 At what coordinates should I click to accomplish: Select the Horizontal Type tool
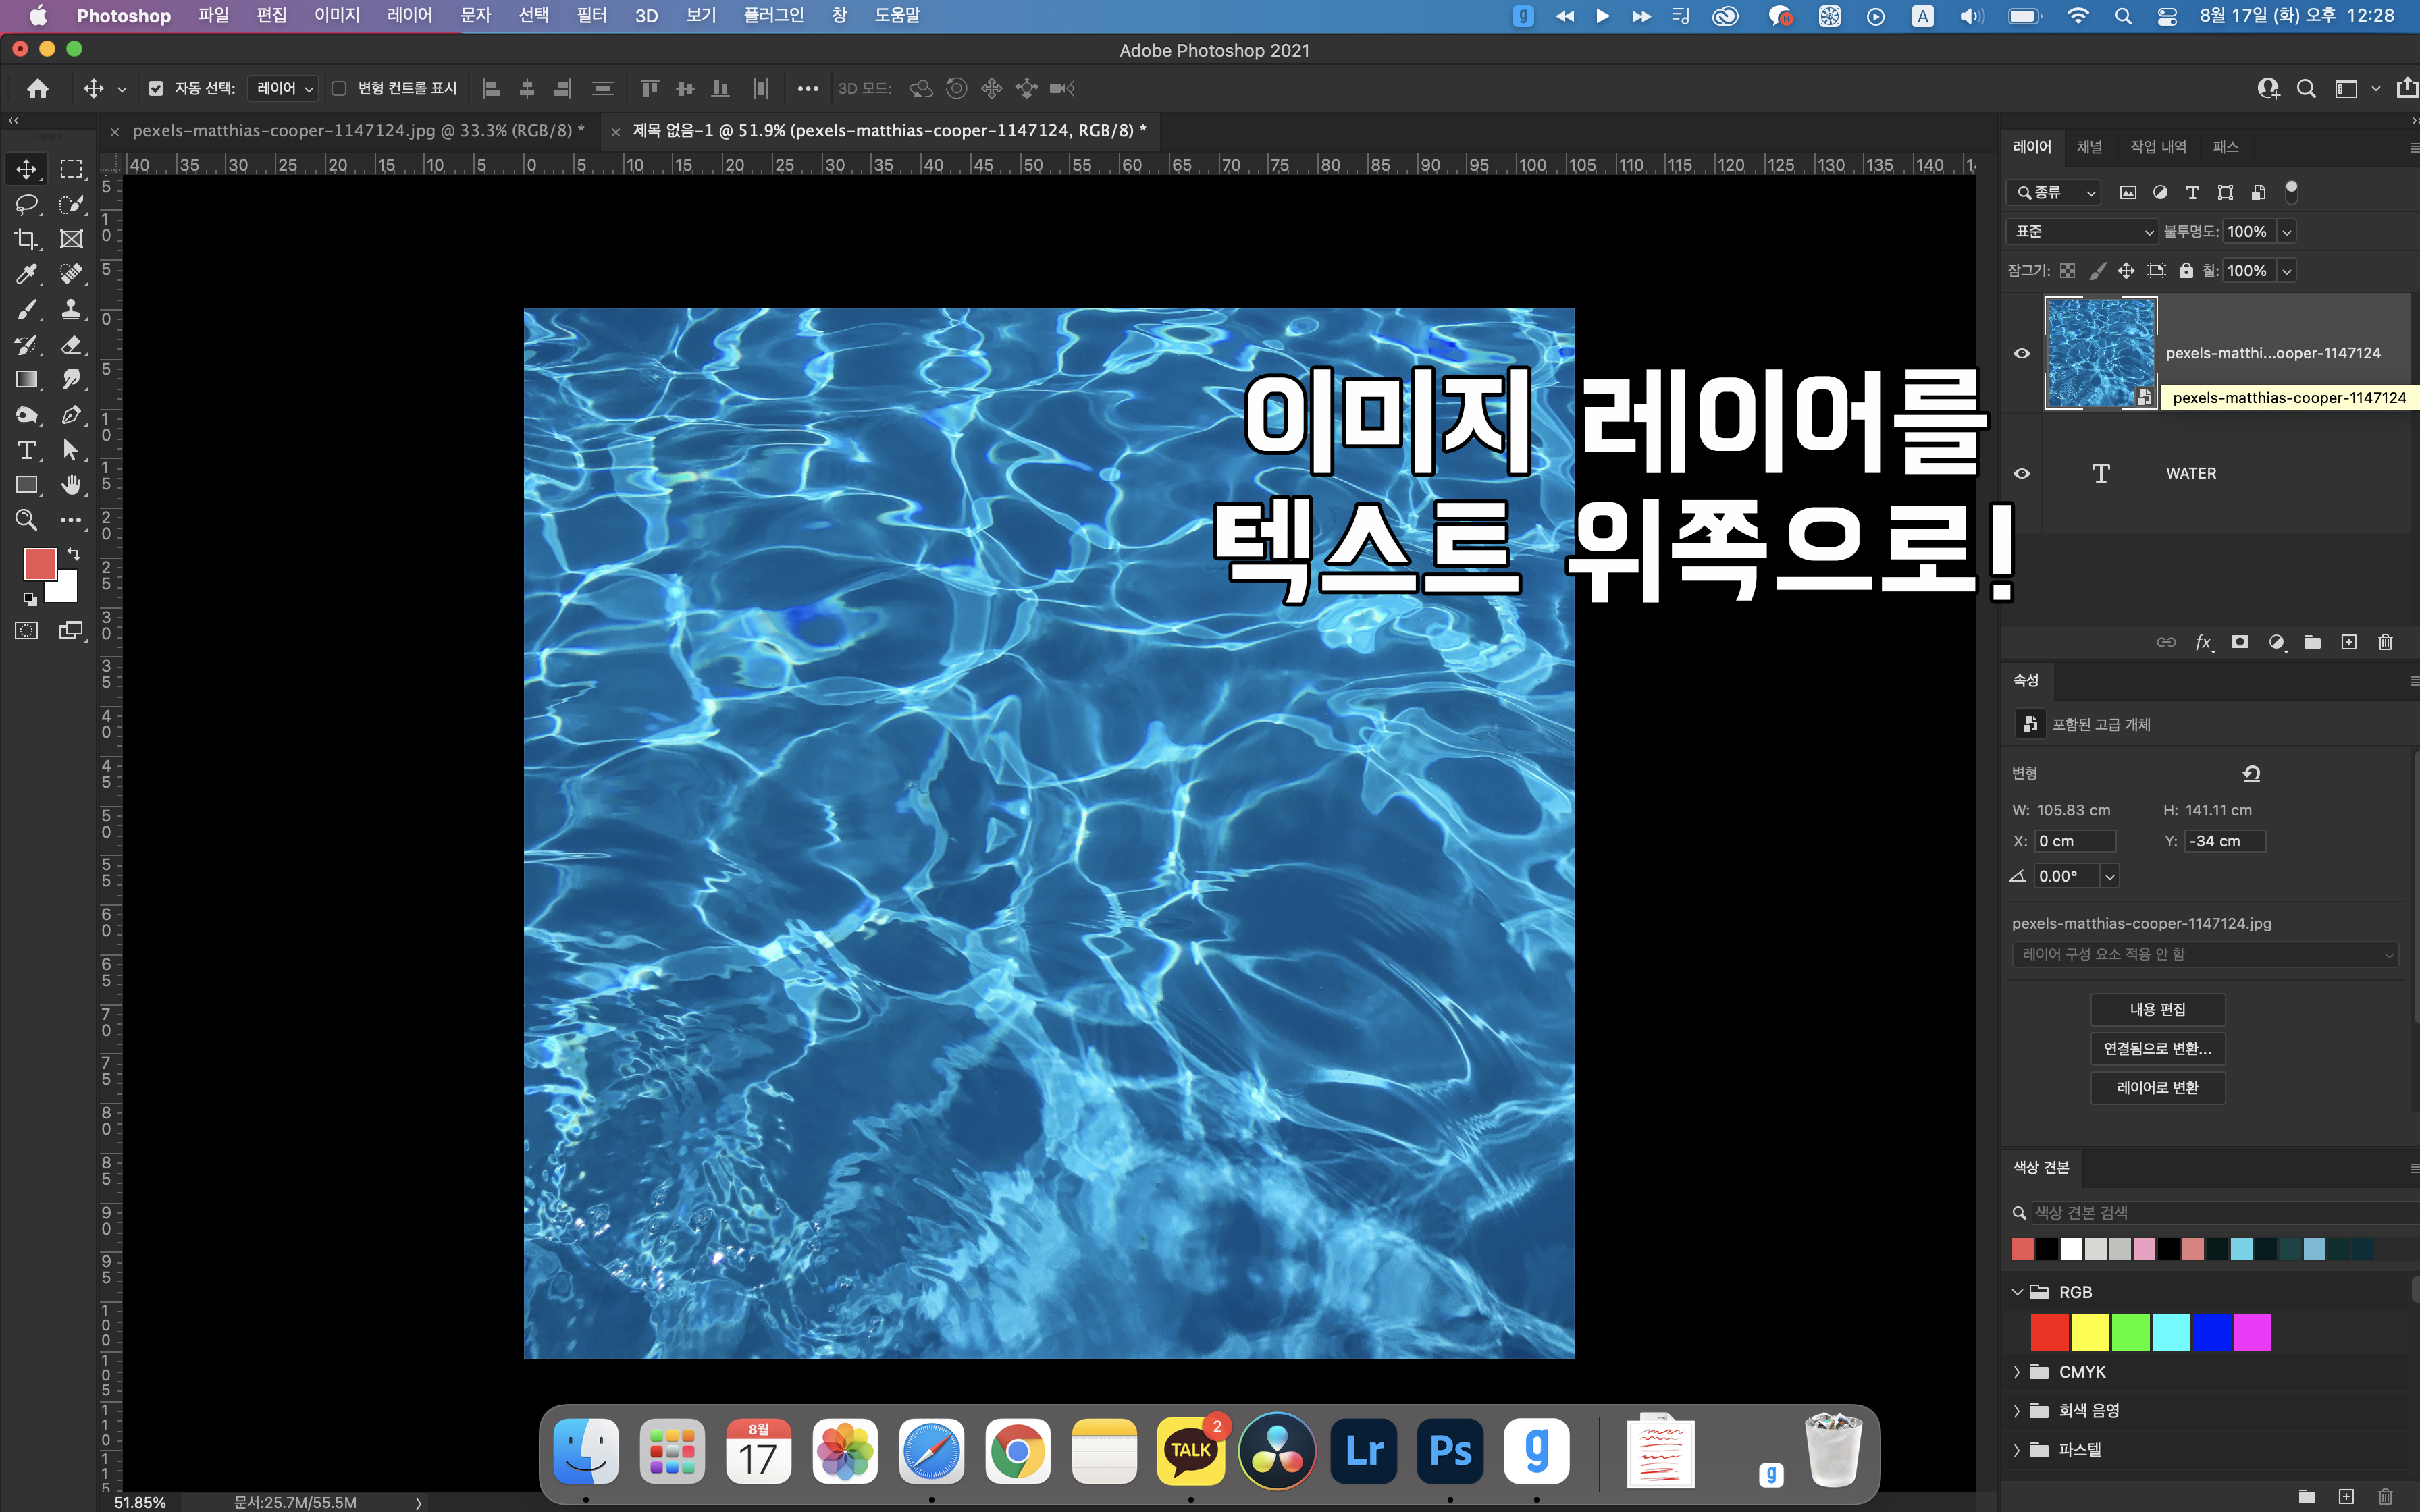coord(26,450)
